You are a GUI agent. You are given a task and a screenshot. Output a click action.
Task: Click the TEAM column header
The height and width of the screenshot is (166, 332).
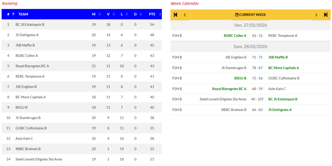(x=23, y=14)
